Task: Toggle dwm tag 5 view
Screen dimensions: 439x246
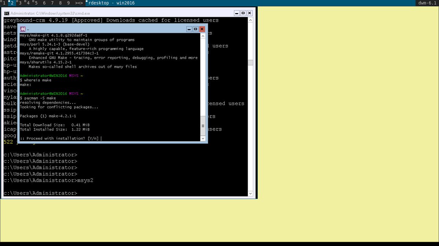Action: (37, 3)
